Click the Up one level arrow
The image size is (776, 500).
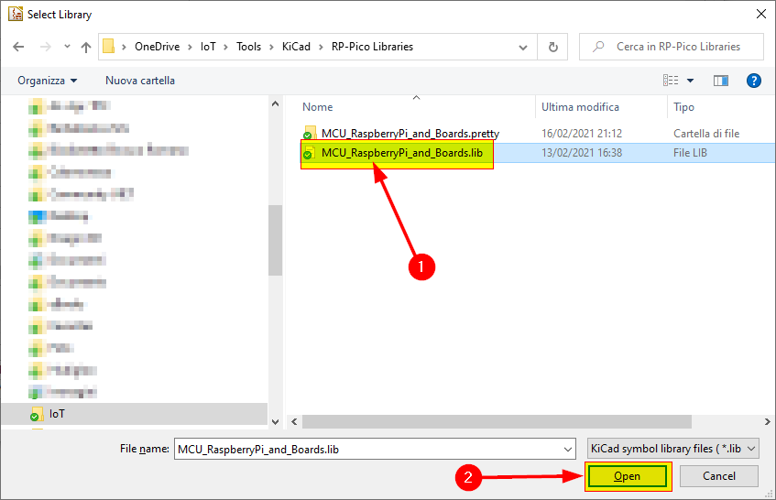(86, 47)
